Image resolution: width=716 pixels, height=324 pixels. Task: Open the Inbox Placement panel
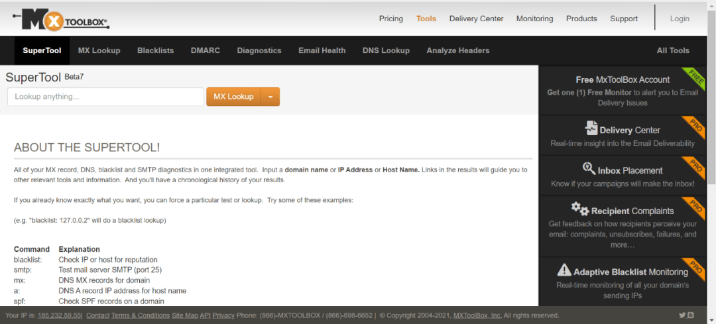623,175
